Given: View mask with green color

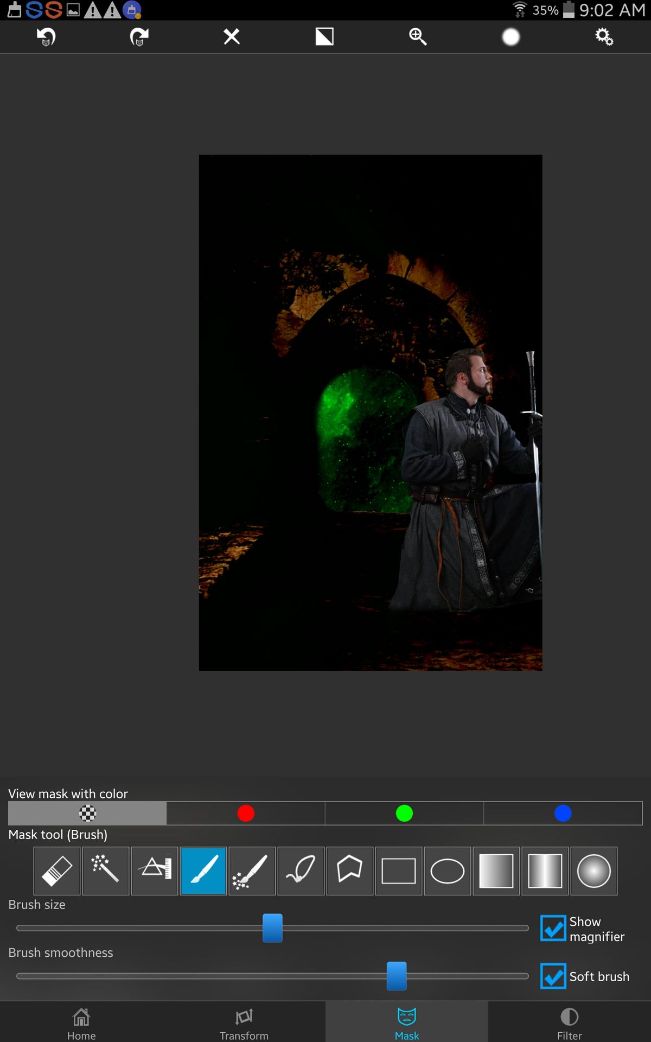Looking at the screenshot, I should (404, 813).
